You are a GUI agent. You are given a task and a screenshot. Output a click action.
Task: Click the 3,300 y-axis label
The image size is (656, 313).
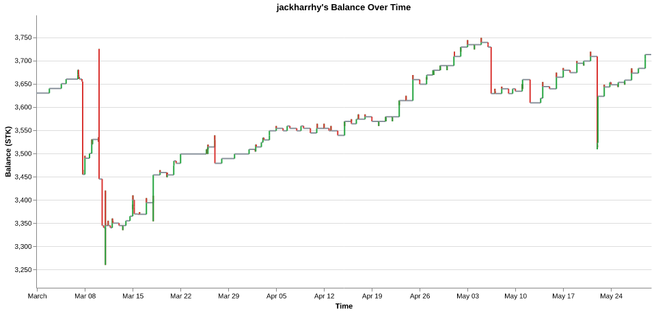tap(23, 247)
